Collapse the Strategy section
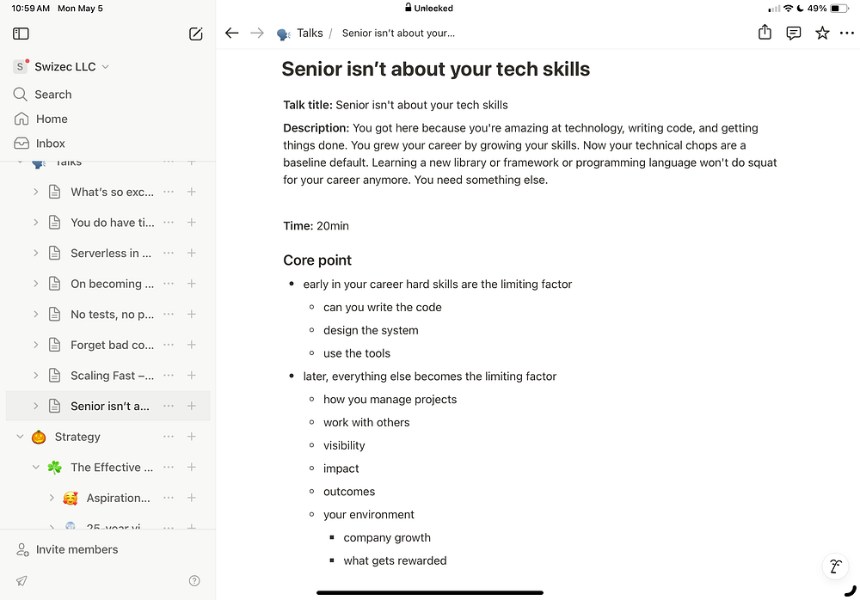 pos(20,437)
